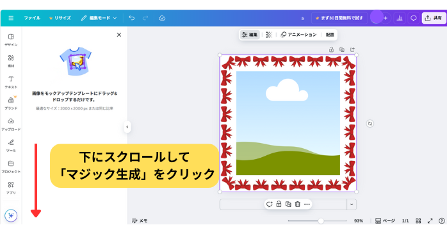
Task: Undo the last action
Action: [x=131, y=18]
